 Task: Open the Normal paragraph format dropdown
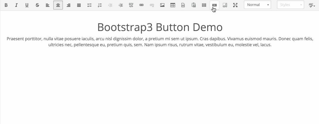[x=257, y=5]
